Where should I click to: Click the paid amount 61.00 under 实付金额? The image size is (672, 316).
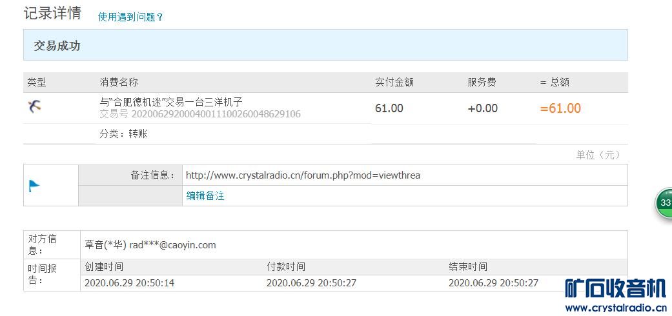[389, 108]
